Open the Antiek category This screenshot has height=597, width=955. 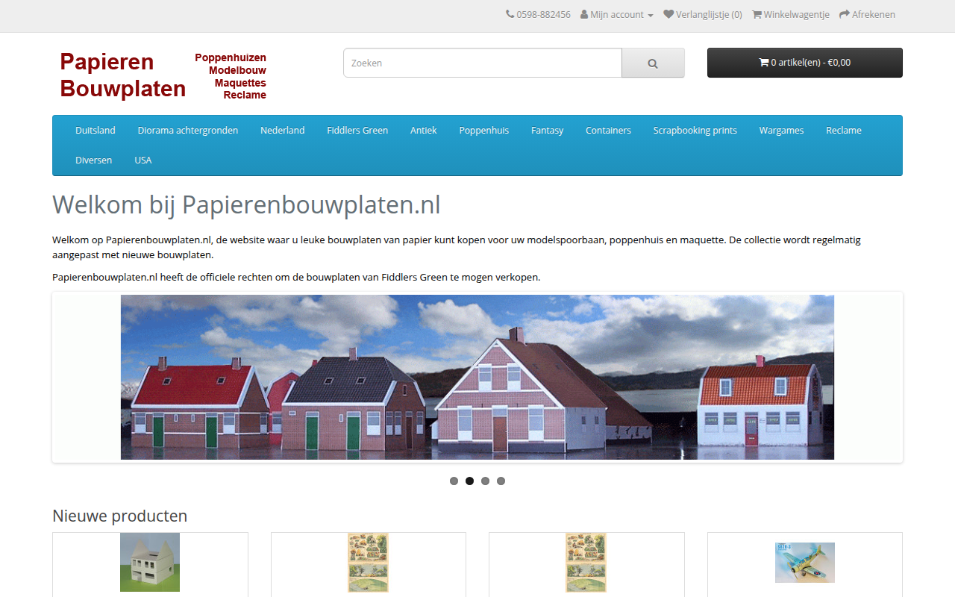424,131
